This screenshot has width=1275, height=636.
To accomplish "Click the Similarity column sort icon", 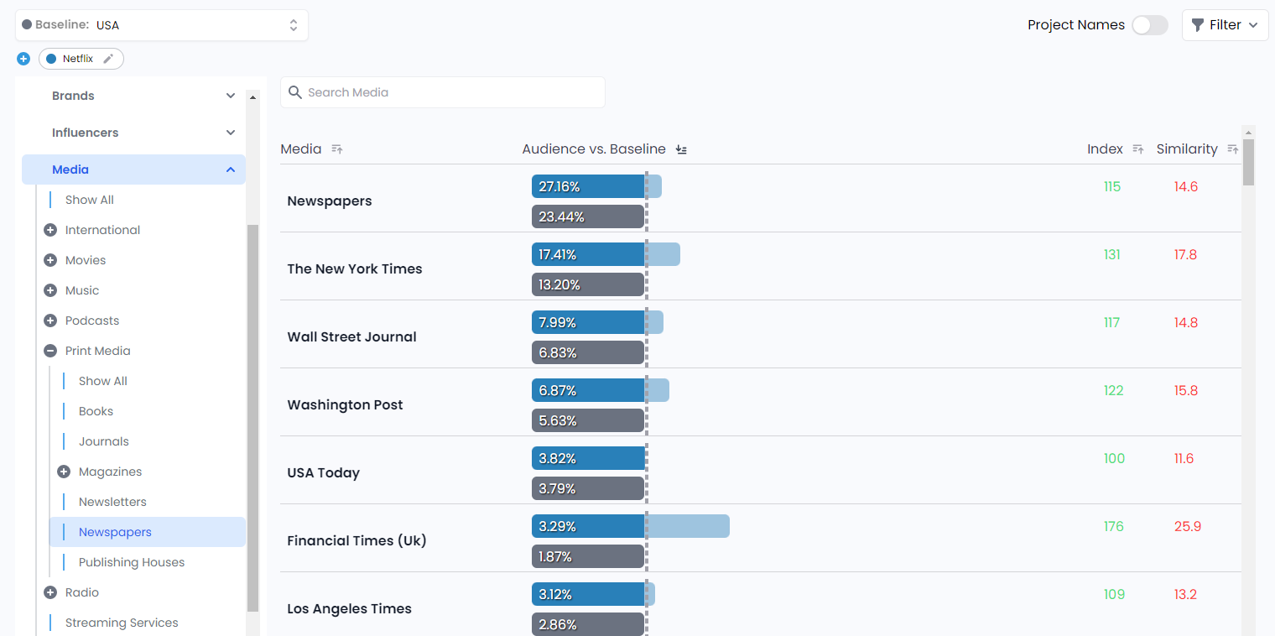I will tap(1232, 149).
